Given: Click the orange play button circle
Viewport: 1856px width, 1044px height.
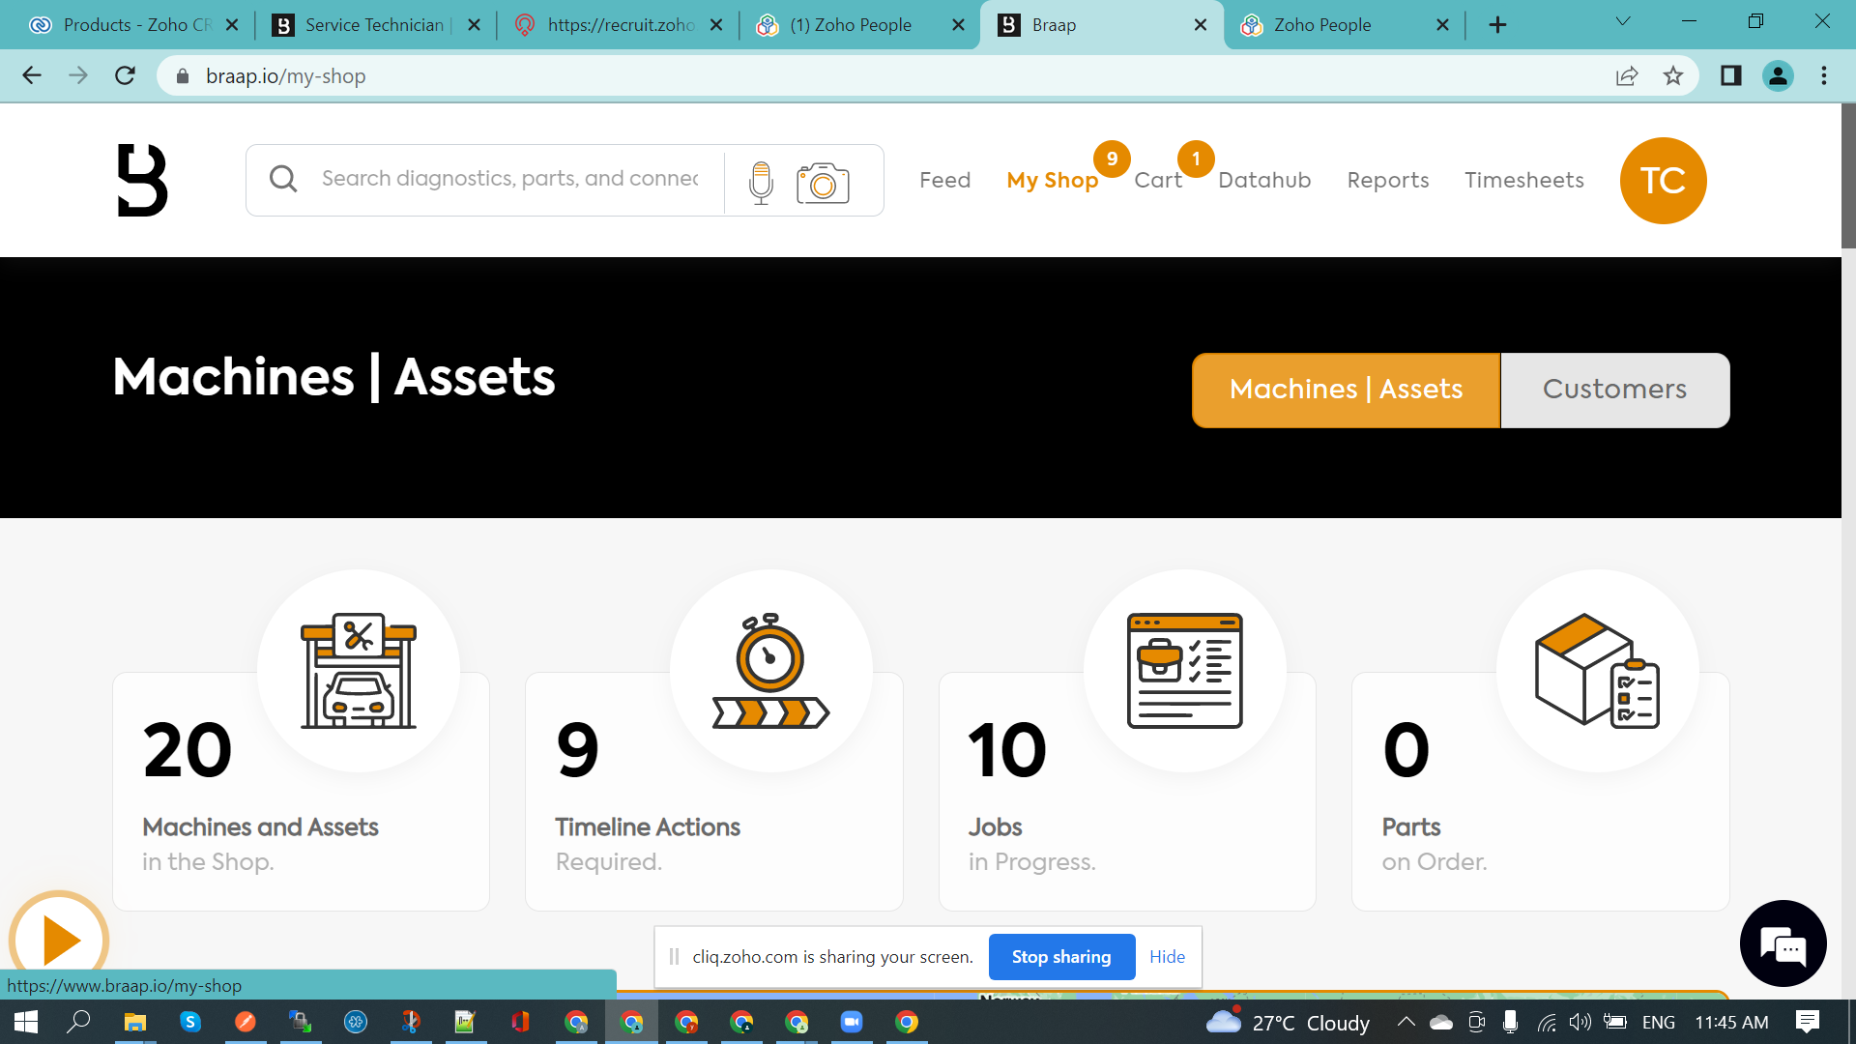Looking at the screenshot, I should [x=60, y=940].
